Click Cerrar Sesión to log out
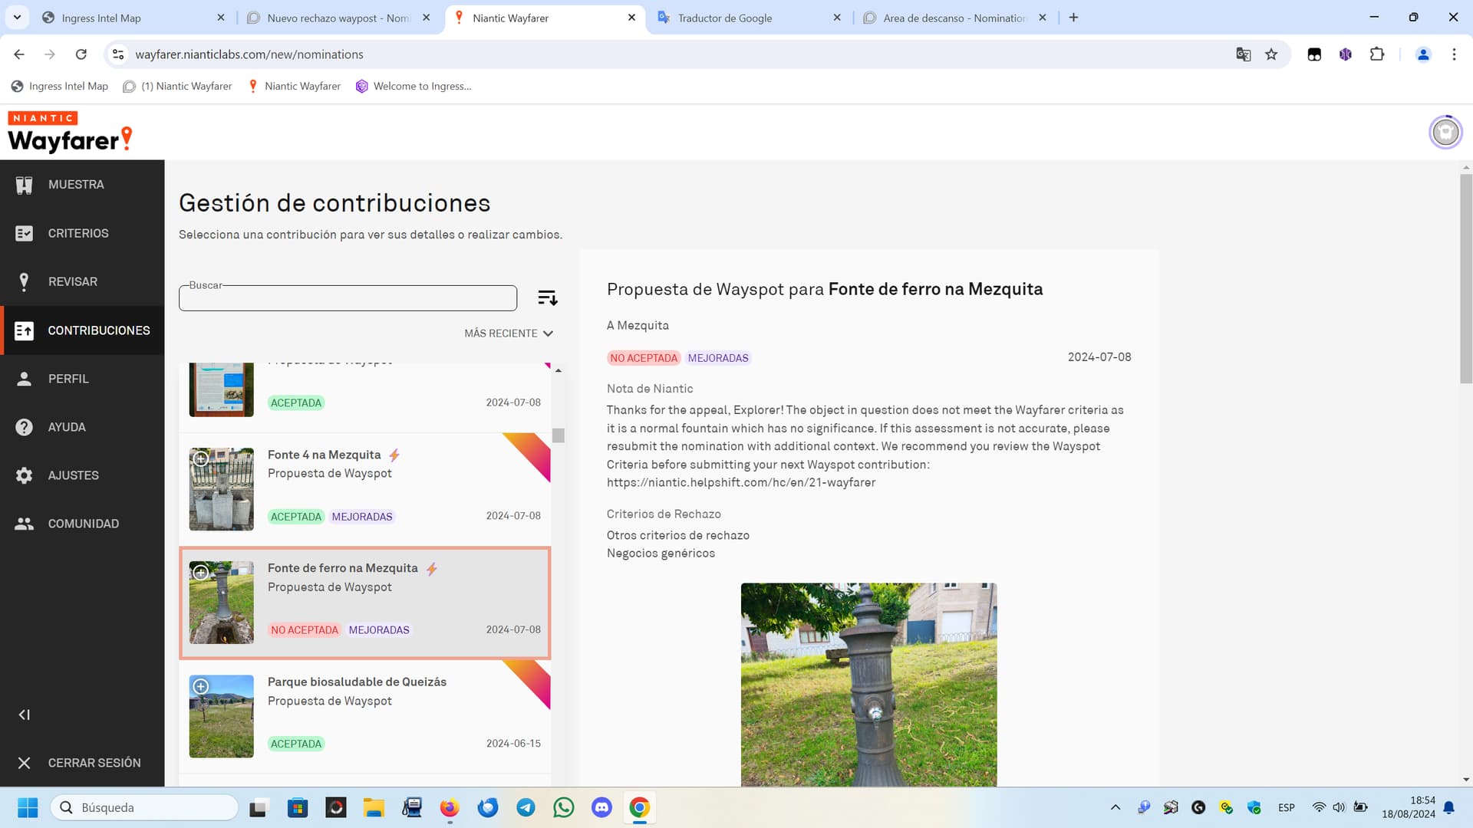Viewport: 1473px width, 828px height. pos(94,763)
